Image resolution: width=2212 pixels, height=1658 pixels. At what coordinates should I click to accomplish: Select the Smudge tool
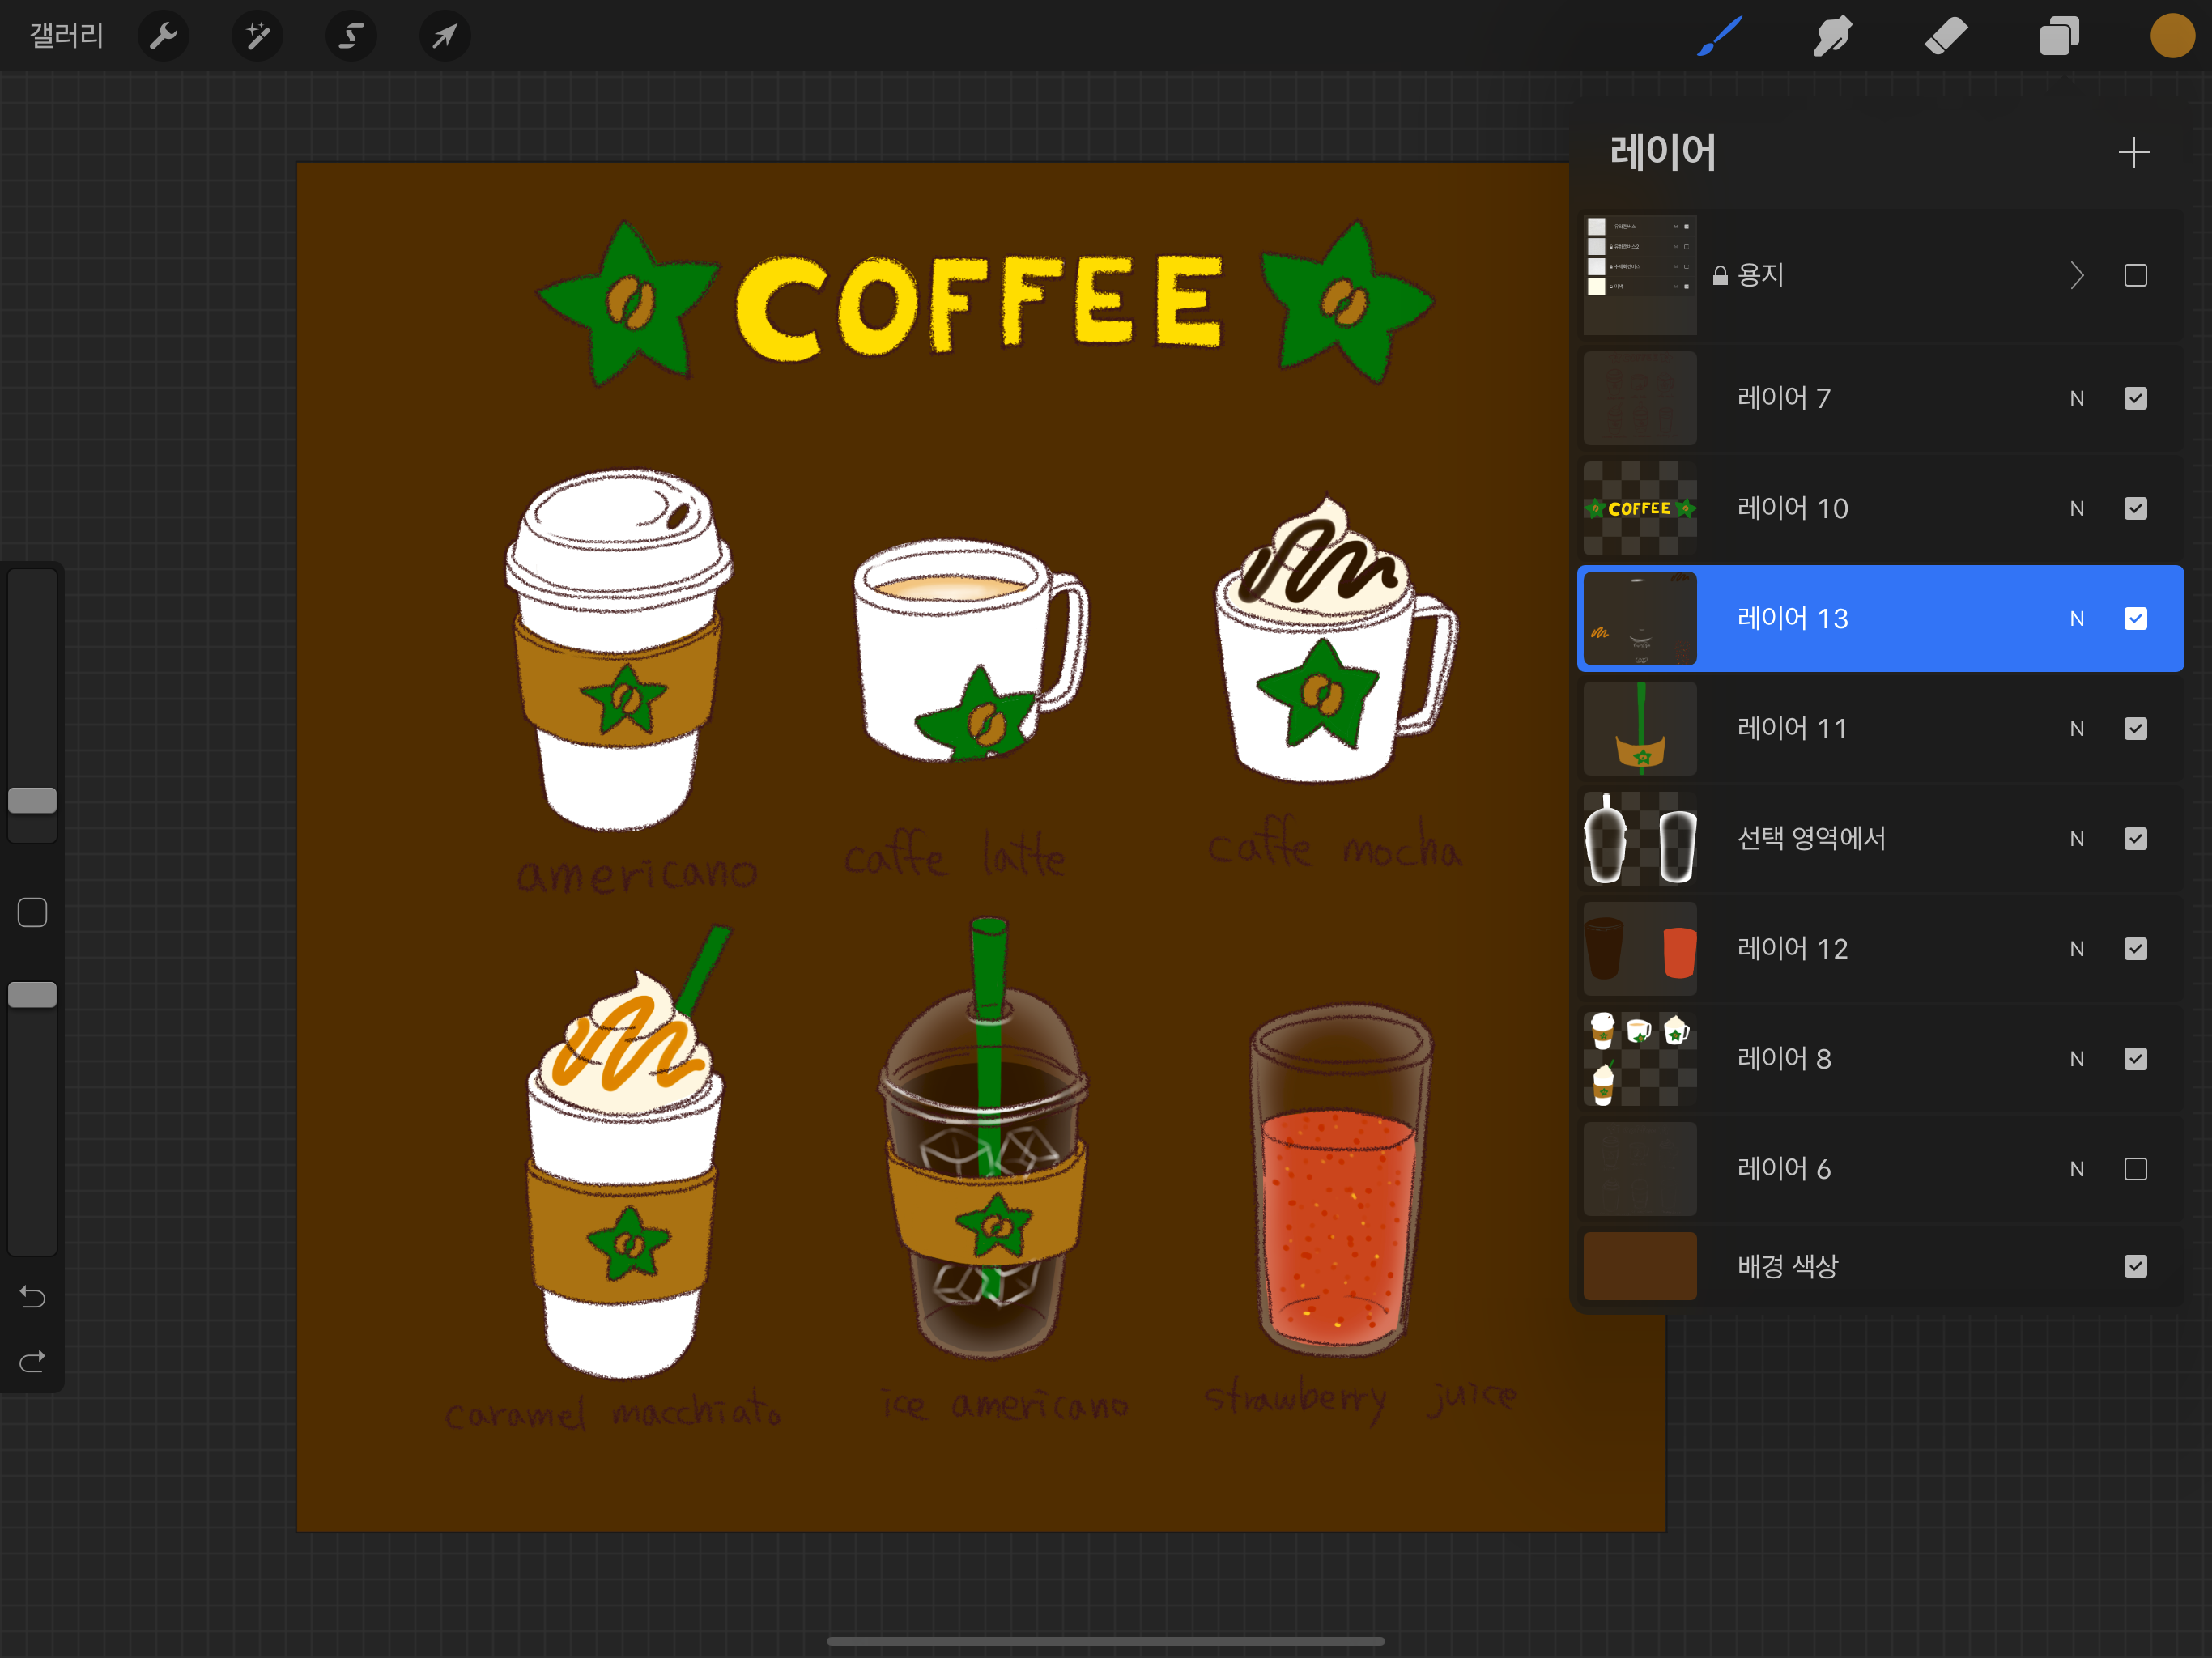[x=1832, y=37]
